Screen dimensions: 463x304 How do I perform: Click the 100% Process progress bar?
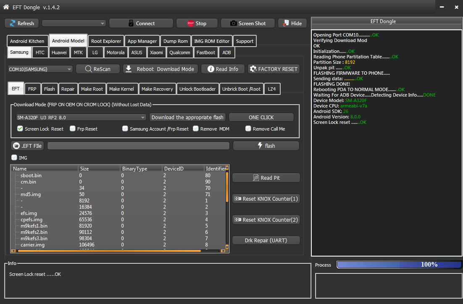click(399, 265)
